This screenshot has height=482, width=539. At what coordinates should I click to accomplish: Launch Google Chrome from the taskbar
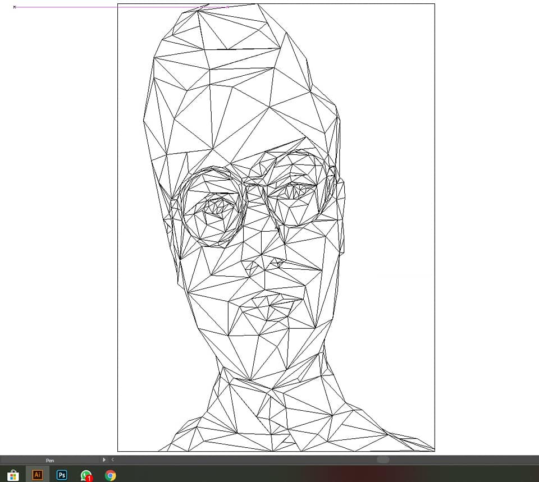pyautogui.click(x=111, y=475)
